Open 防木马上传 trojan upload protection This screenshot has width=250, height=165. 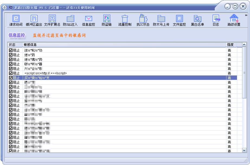pyautogui.click(x=161, y=20)
